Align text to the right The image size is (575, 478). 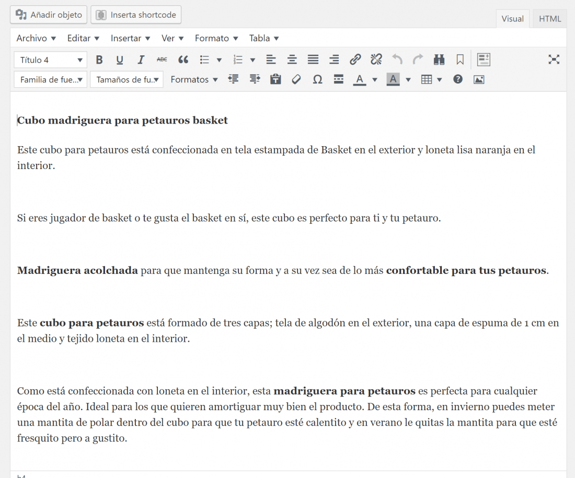[334, 59]
